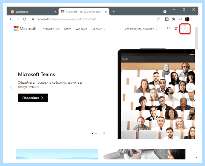
Task: Expand the Больше dropdown
Action: (99, 29)
